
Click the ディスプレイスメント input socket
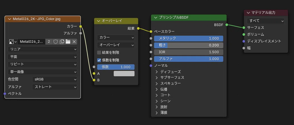(244, 41)
